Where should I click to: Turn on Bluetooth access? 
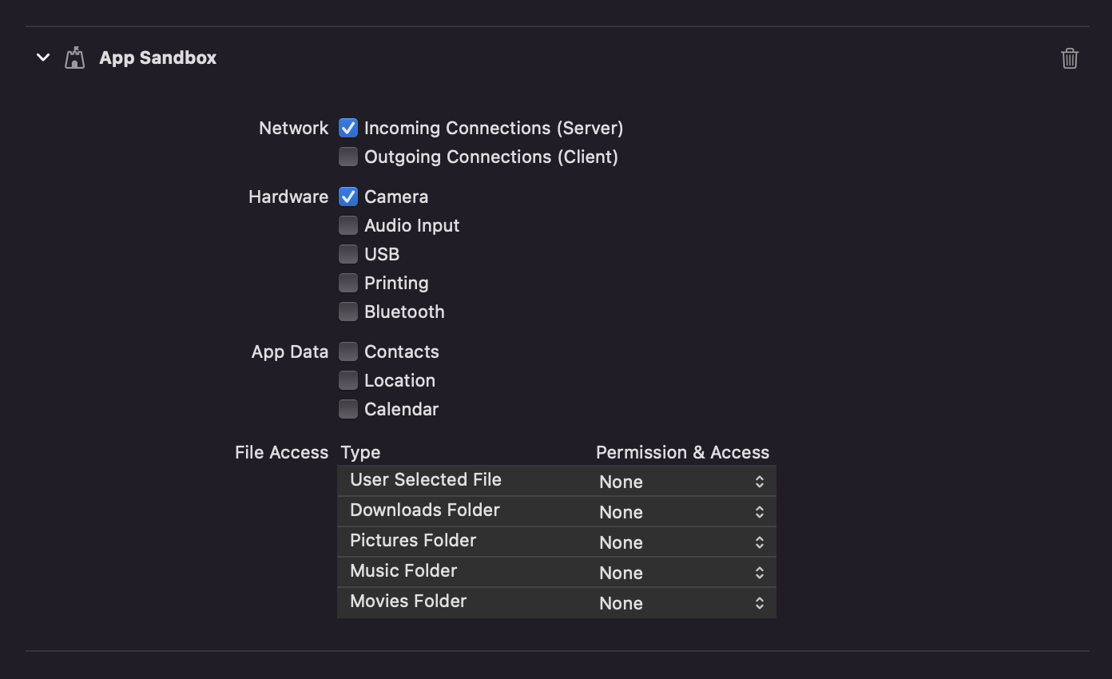[x=347, y=312]
